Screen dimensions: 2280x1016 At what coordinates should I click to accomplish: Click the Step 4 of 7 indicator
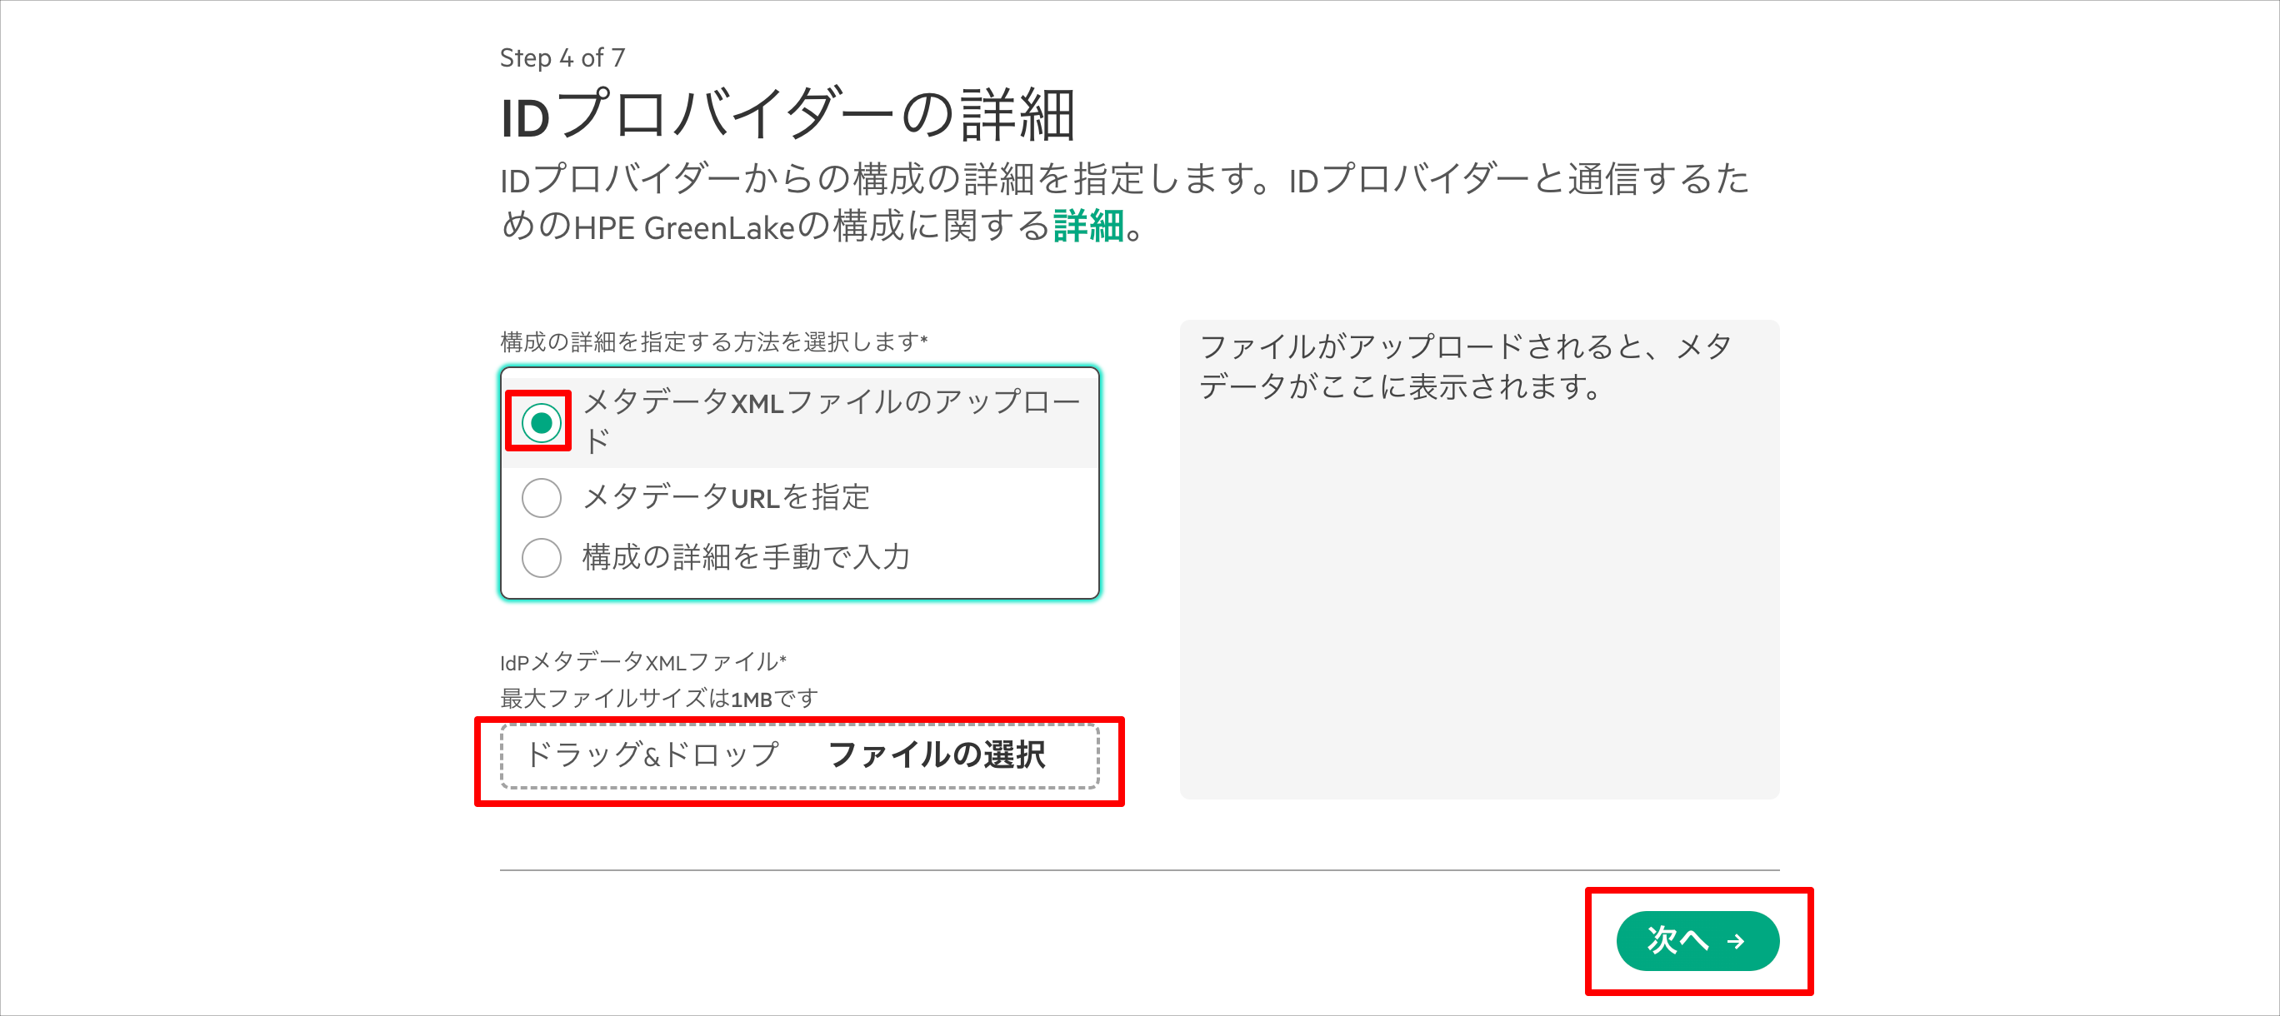pos(563,58)
